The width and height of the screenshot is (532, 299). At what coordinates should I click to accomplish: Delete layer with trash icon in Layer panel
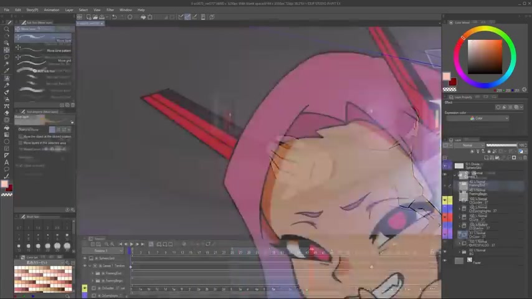click(525, 158)
